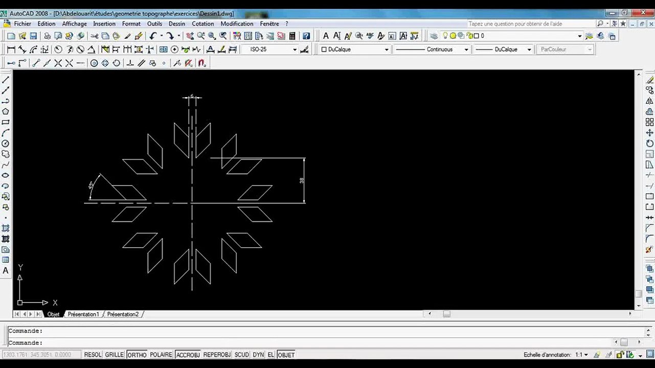Open the DuCalque color dropdown

355,50
